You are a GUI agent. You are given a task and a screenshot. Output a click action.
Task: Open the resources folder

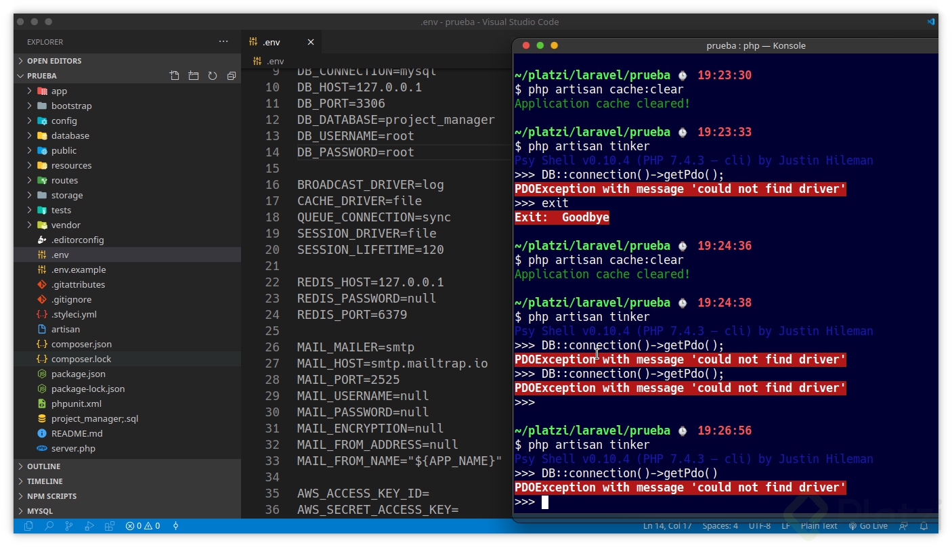pos(127,165)
